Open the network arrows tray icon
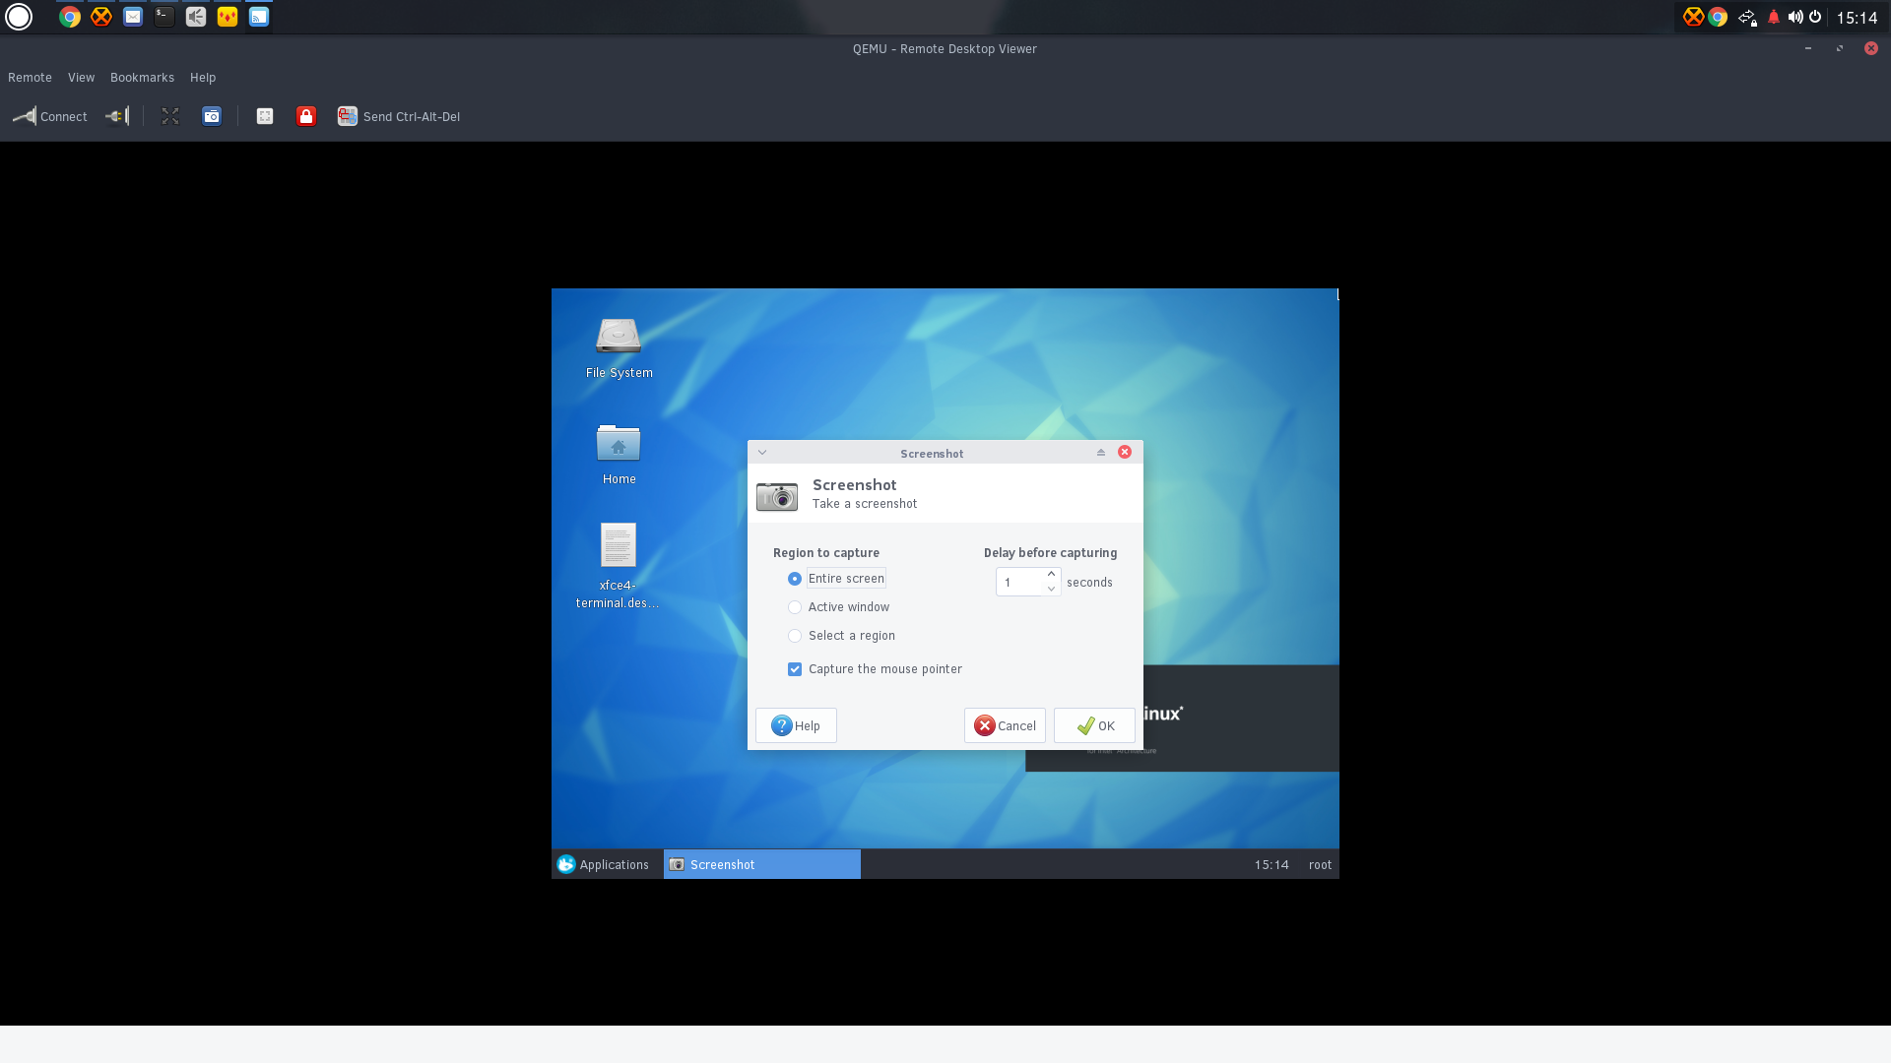The image size is (1891, 1063). coord(1747,17)
